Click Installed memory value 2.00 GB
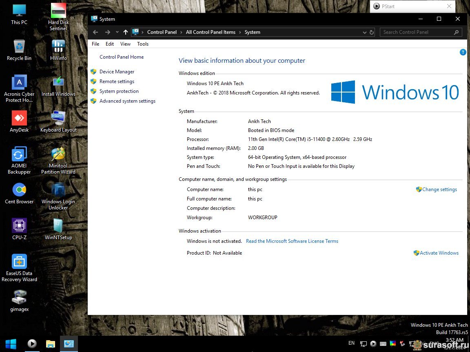 [x=256, y=148]
